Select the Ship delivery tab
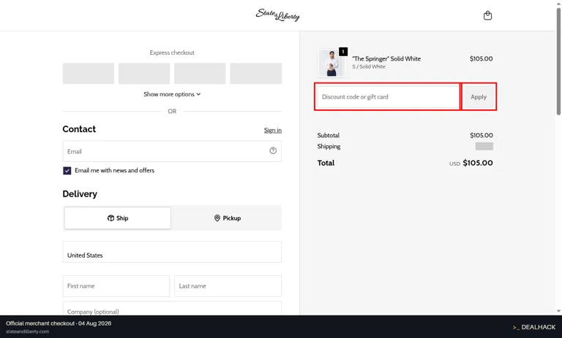This screenshot has width=562, height=338. click(118, 218)
